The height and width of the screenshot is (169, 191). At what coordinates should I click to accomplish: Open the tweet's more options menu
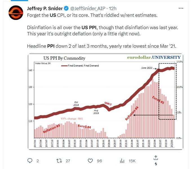(181, 8)
